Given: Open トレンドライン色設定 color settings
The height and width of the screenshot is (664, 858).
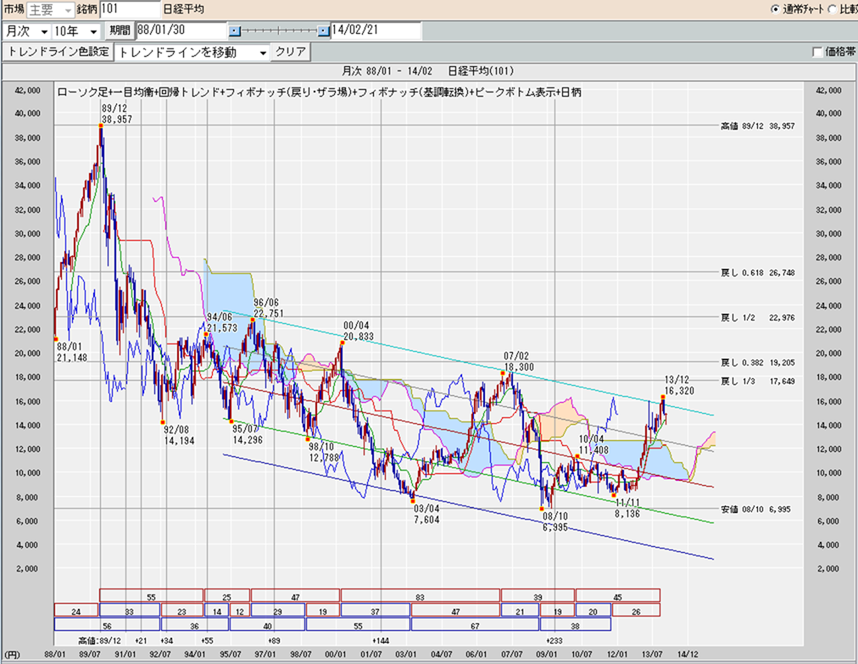Looking at the screenshot, I should click(58, 52).
